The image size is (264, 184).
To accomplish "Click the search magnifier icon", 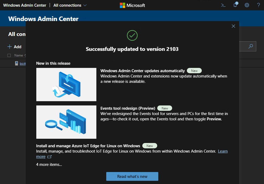I will pos(251,46).
